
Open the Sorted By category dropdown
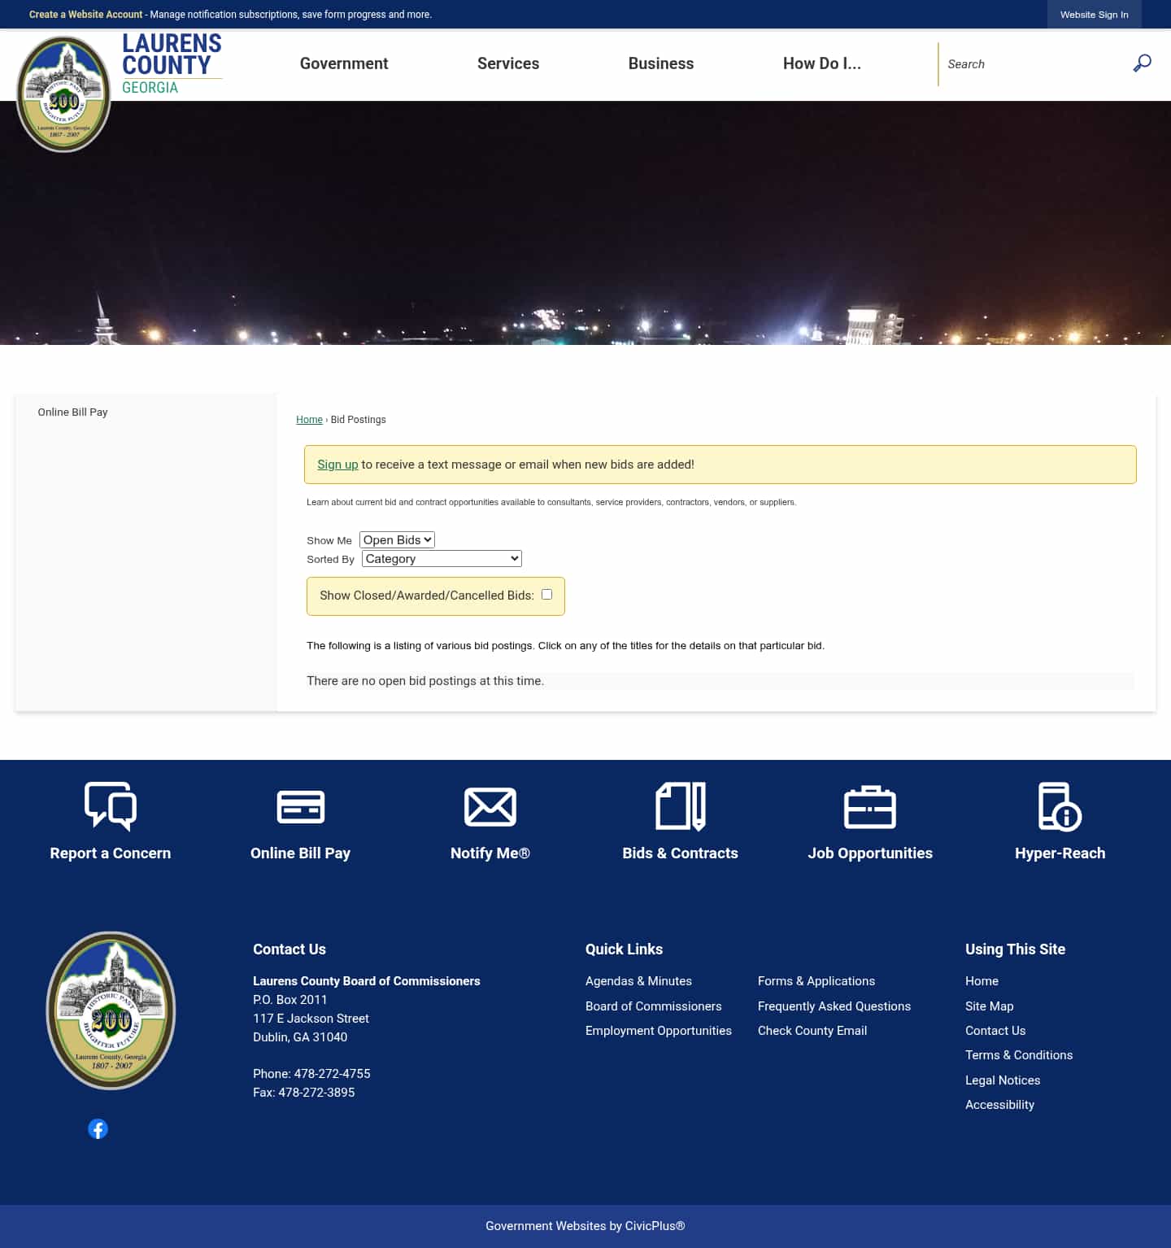coord(441,558)
